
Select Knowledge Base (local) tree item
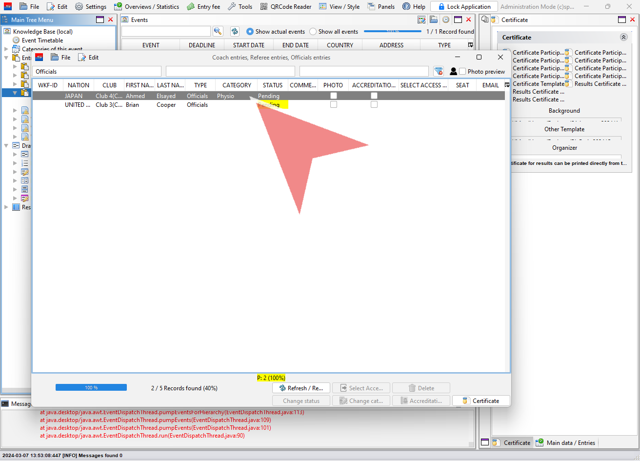point(42,31)
